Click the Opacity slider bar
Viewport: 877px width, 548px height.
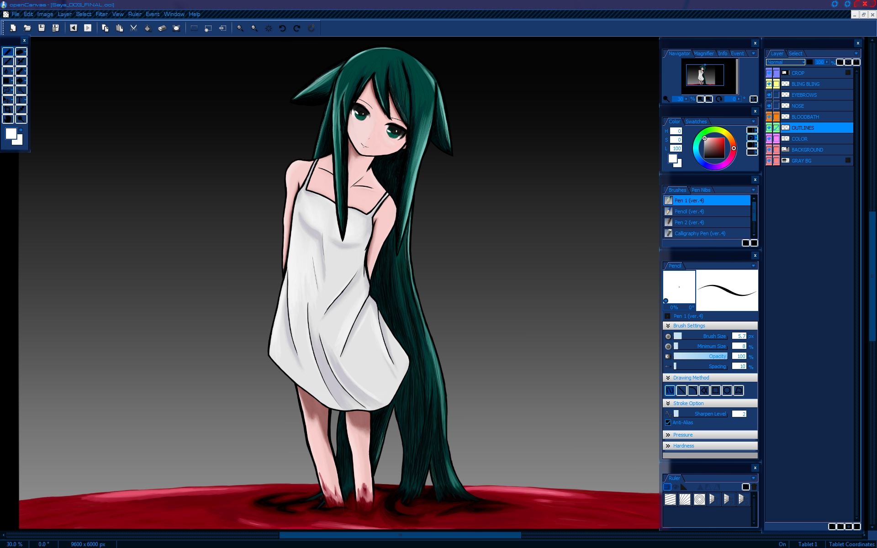pos(700,356)
